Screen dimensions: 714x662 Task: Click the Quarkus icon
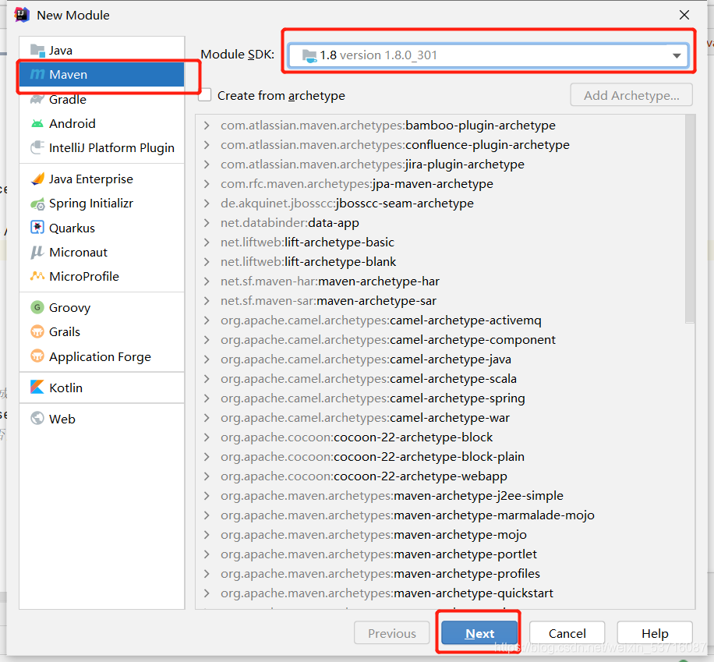pyautogui.click(x=37, y=228)
